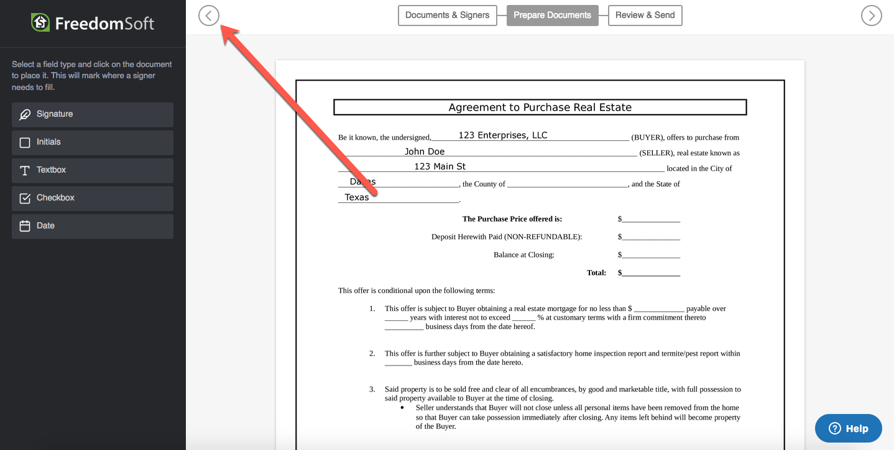Screen dimensions: 894x450
Task: Click the '123 Enterprises, LLC' buyer text
Action: (x=503, y=135)
